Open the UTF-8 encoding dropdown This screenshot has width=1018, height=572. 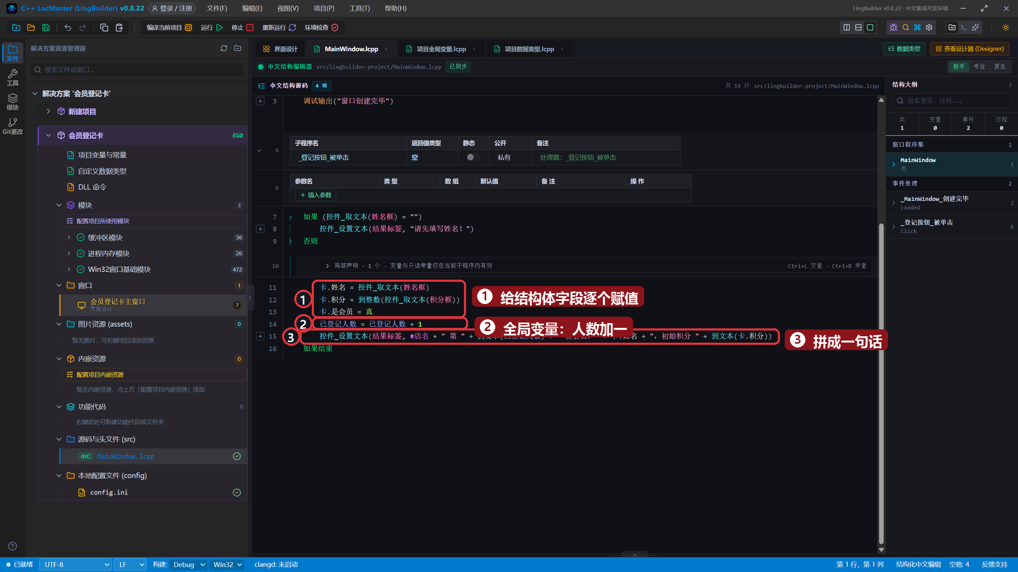pos(75,565)
